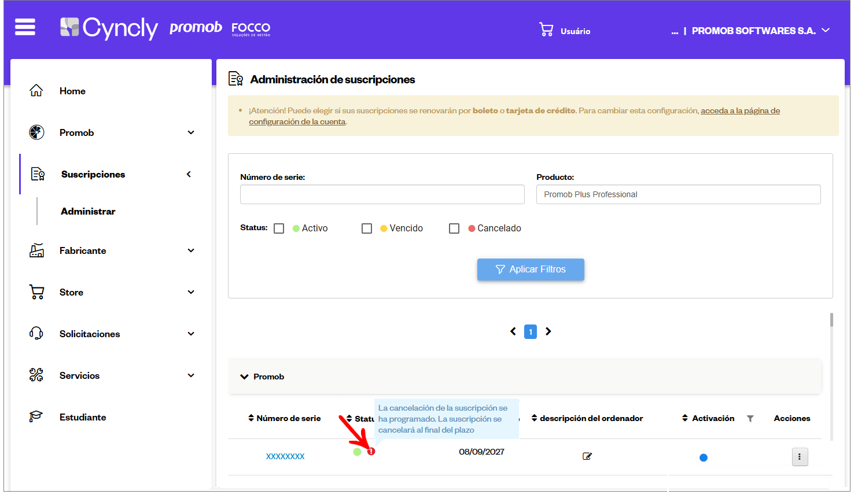Click the vertical scrollbar of the table
Image resolution: width=858 pixels, height=498 pixels.
[831, 320]
